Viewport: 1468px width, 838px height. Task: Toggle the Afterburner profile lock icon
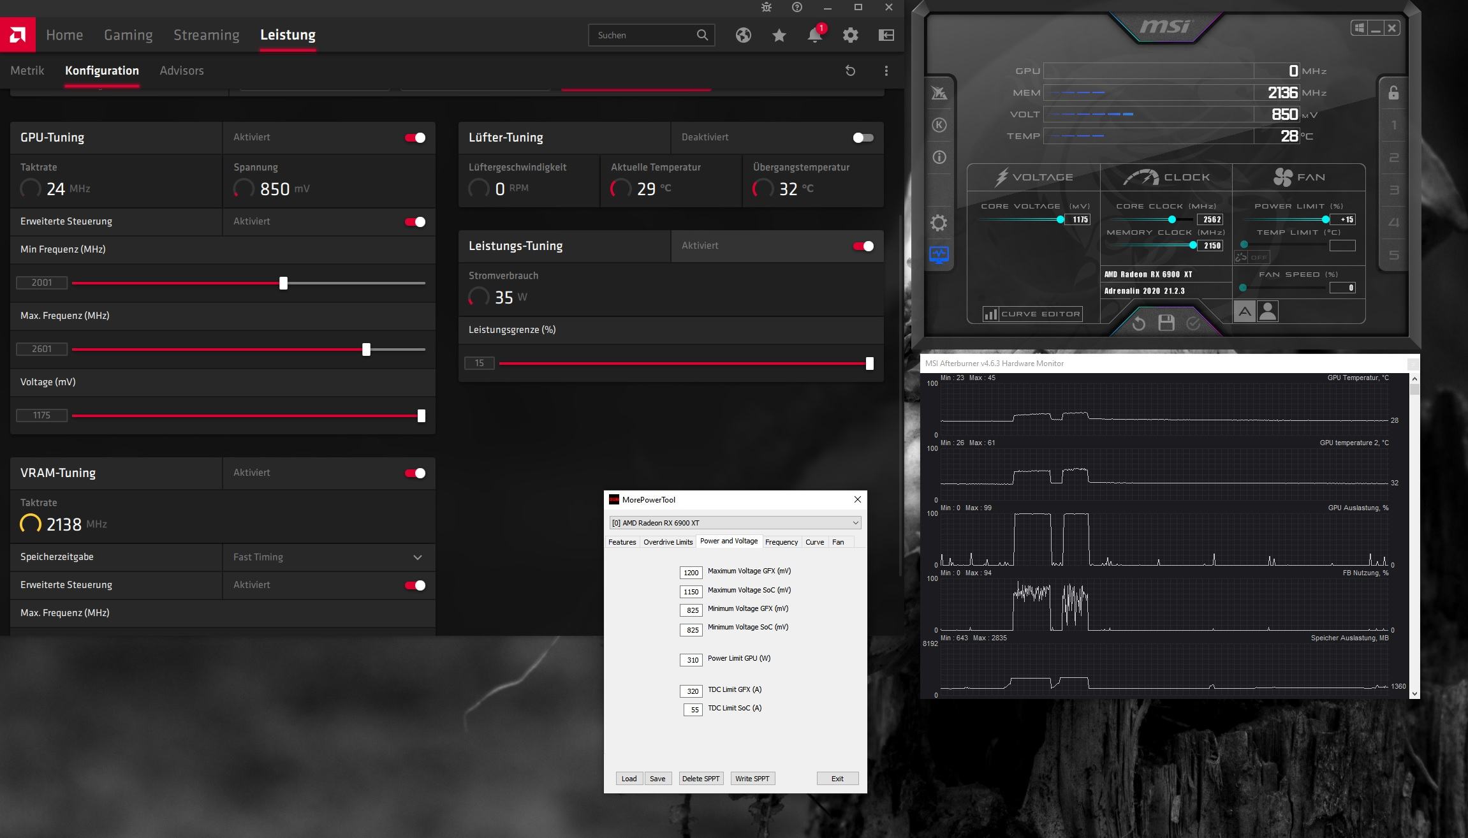click(x=1393, y=93)
